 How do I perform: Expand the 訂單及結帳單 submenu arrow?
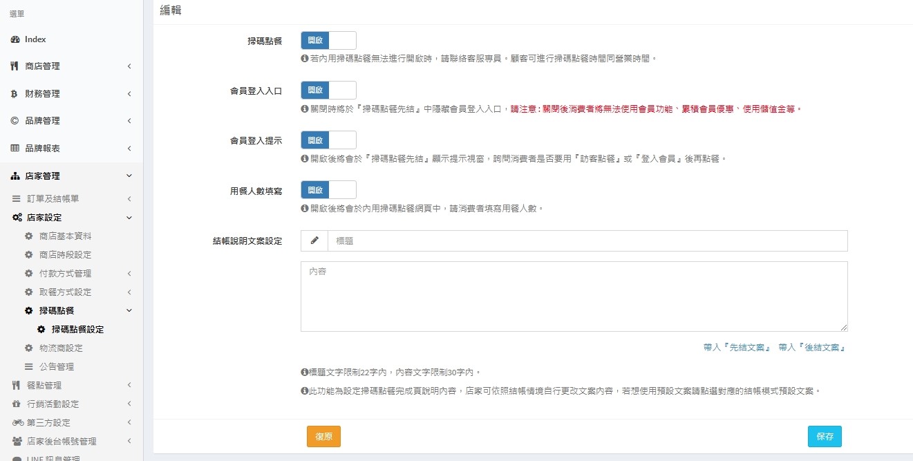coord(129,199)
